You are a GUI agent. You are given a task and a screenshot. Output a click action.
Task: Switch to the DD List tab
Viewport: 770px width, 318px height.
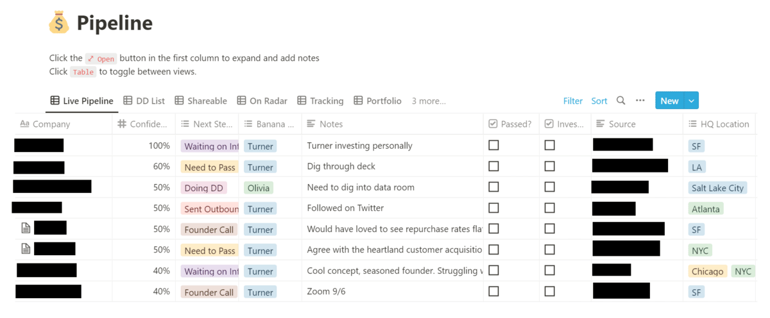coord(144,101)
